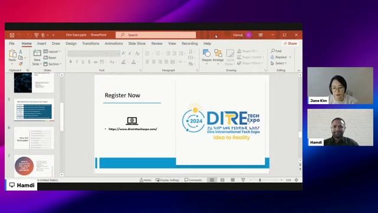Toggle Underline formatting

point(83,62)
